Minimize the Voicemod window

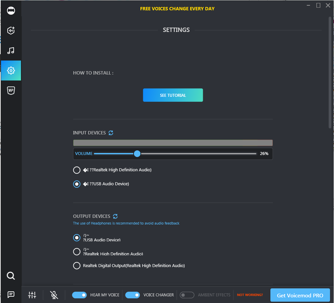click(308, 5)
